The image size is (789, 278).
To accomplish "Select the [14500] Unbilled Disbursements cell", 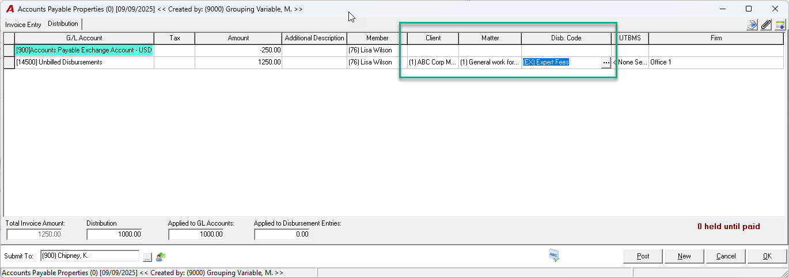I will click(84, 62).
